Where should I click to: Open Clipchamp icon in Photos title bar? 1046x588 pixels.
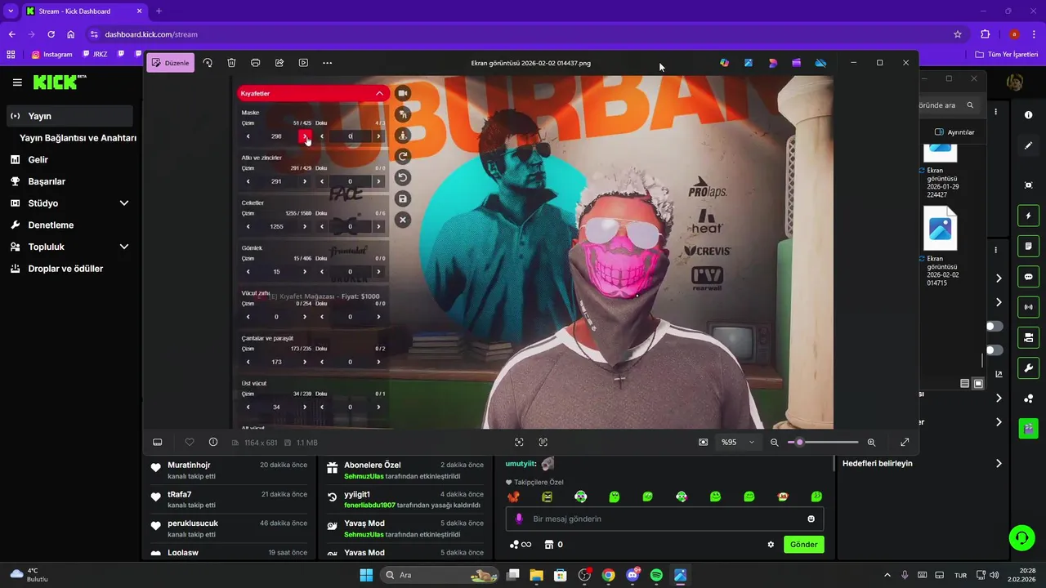[797, 63]
